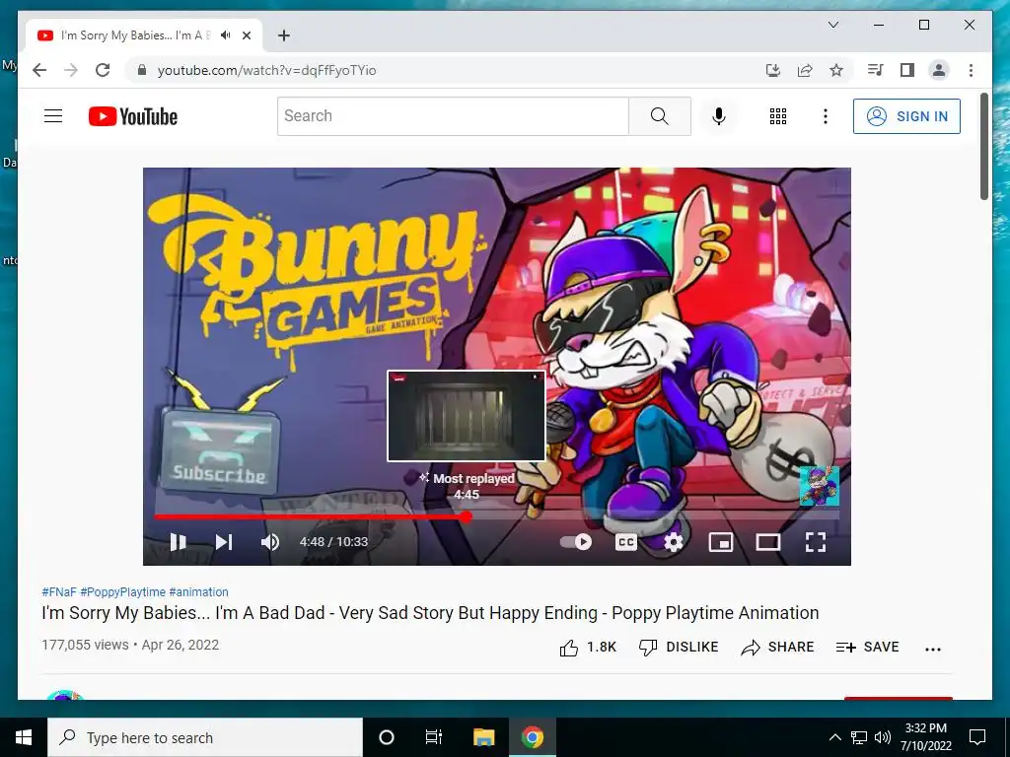Install app icon in address bar
Viewport: 1010px width, 757px height.
coord(773,70)
